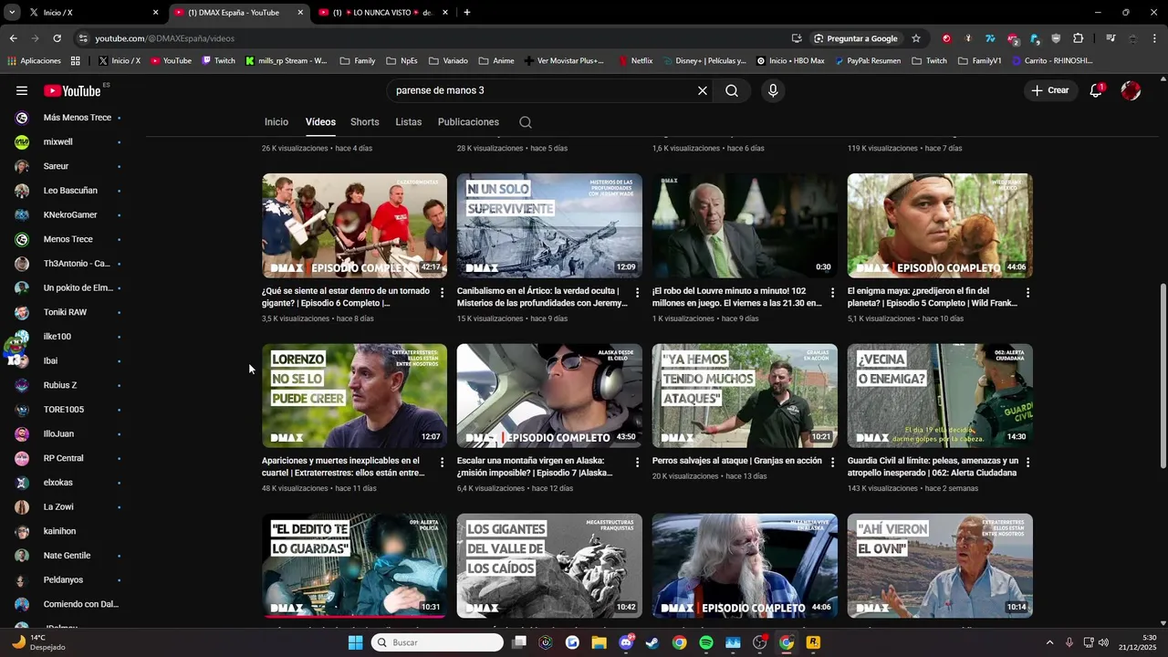
Task: Open options for the tornado gigante video
Action: click(x=443, y=293)
